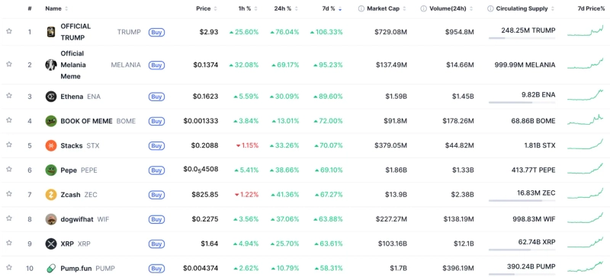610x277 pixels.
Task: Open Pump.fun 7d price sparkline chart
Action: (585, 267)
